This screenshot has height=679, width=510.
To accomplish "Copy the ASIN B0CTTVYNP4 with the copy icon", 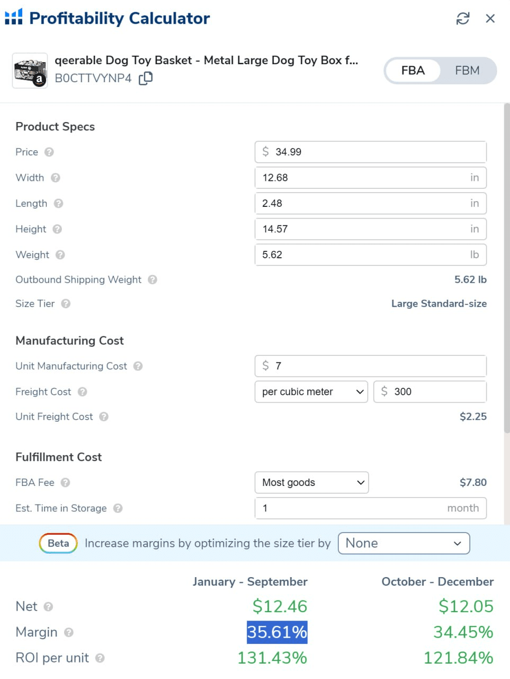I will [146, 79].
